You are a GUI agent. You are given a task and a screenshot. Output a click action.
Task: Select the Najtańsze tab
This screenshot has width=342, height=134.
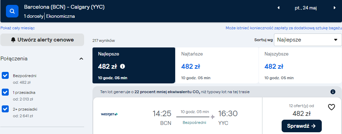click(217, 66)
